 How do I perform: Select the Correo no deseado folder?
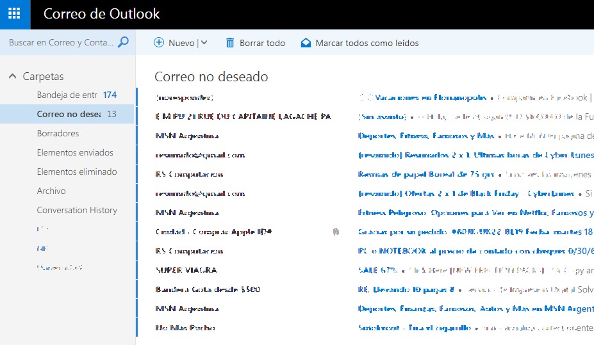(67, 114)
